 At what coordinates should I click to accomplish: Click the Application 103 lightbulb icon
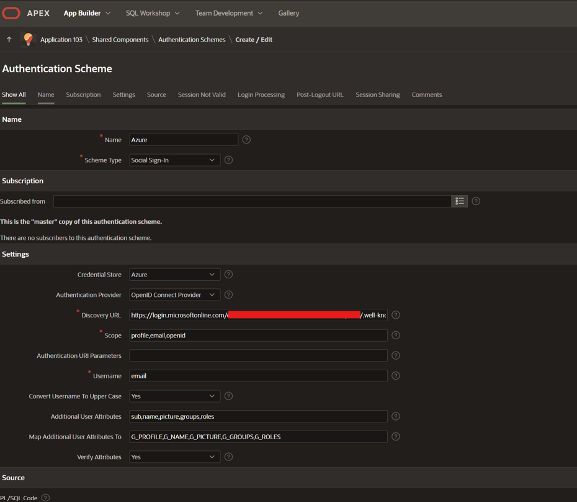tap(28, 39)
